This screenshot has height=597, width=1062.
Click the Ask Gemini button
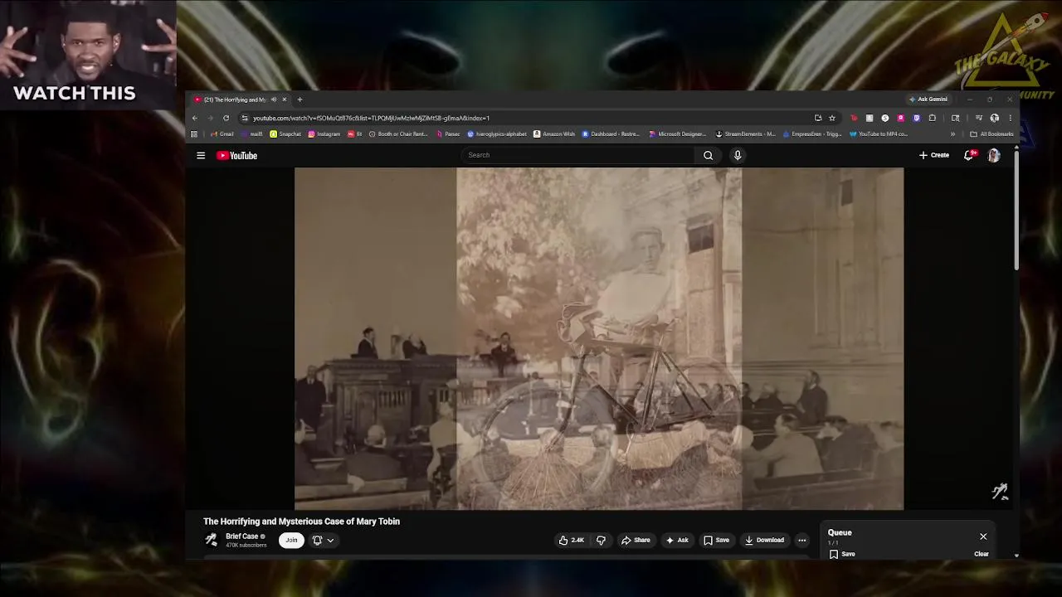928,99
